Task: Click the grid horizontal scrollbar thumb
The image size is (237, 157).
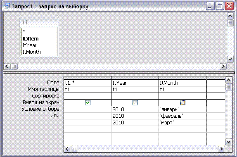Action: 74,149
